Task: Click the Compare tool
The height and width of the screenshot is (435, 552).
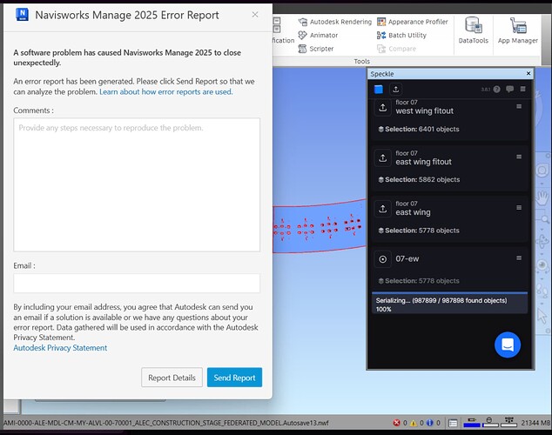Action: [x=396, y=49]
